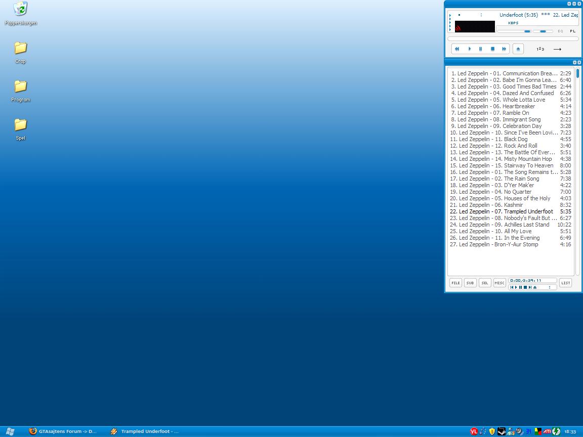Click the mini stop button in playlist footer

click(x=525, y=287)
